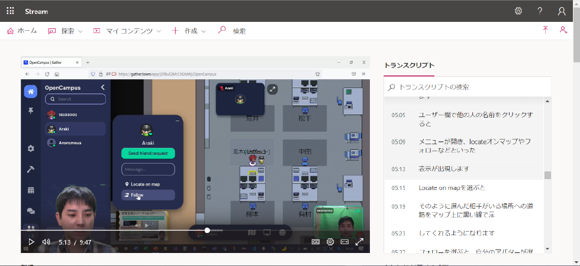Click the Gather emoji smiley icon
The height and width of the screenshot is (266, 580).
(282, 232)
